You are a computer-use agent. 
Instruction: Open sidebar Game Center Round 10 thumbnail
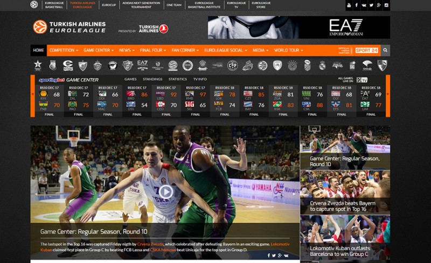coord(345,148)
